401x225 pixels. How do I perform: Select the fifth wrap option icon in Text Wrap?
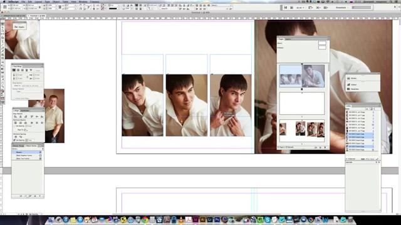[31, 70]
